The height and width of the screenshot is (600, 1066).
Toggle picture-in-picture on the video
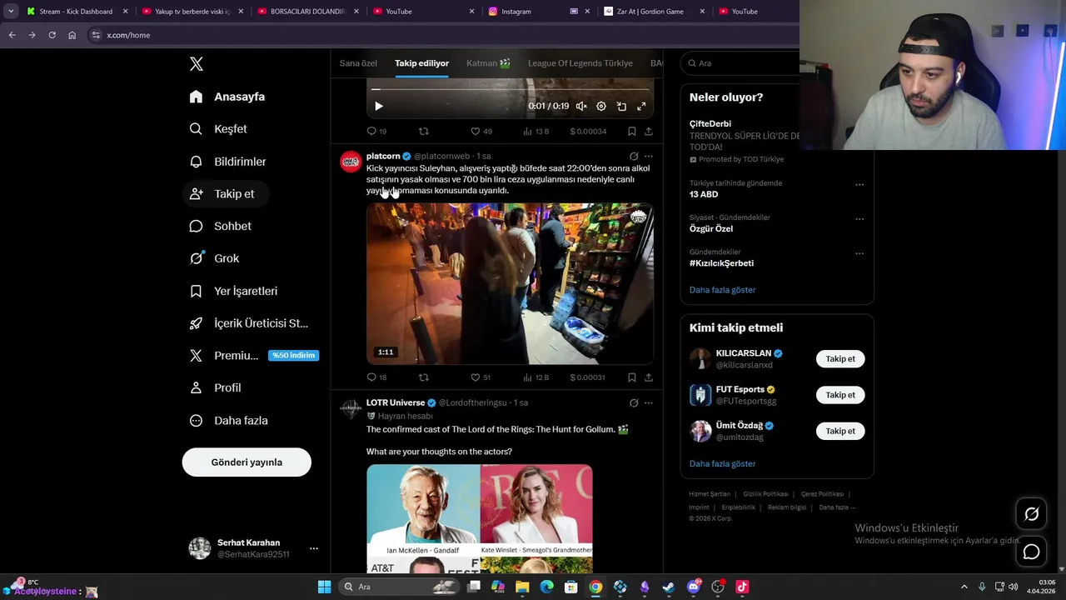[x=621, y=107]
